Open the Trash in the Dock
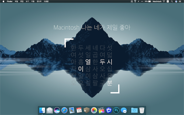This screenshot has height=115, width=184. (142, 110)
